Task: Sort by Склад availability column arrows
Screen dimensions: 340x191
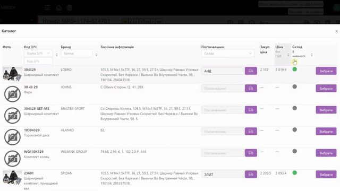Action: [312, 55]
